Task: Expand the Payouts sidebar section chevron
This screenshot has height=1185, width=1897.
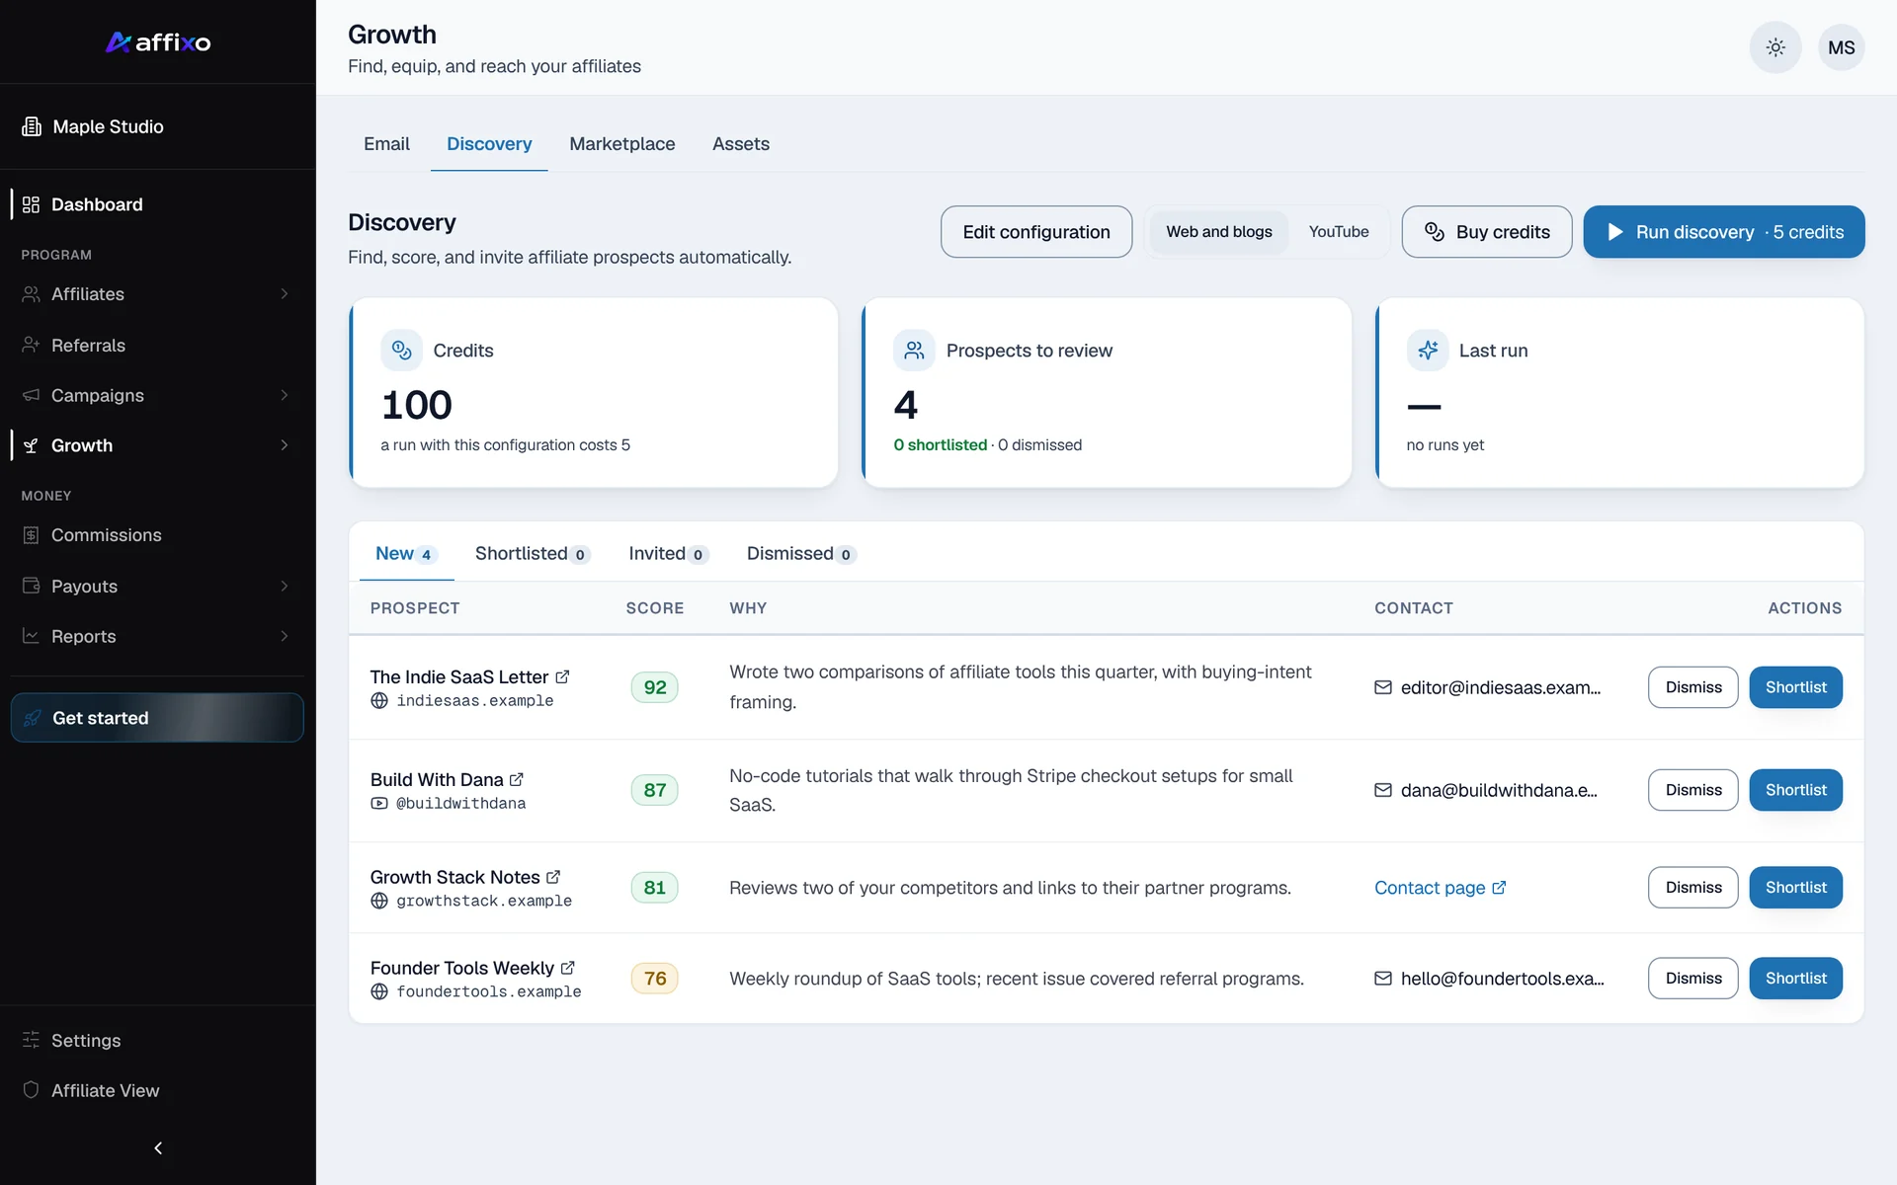Action: click(285, 587)
